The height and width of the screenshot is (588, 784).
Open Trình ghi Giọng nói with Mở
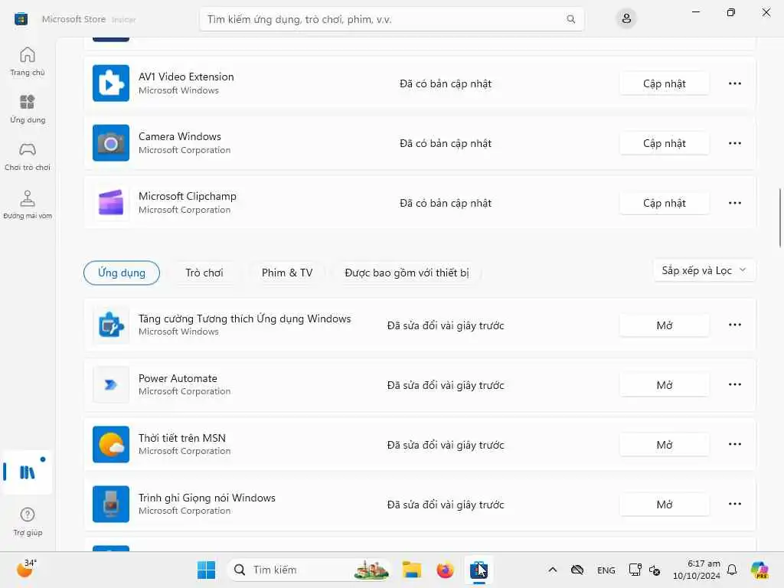click(664, 505)
